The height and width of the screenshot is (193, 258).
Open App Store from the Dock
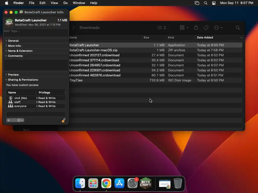119,183
